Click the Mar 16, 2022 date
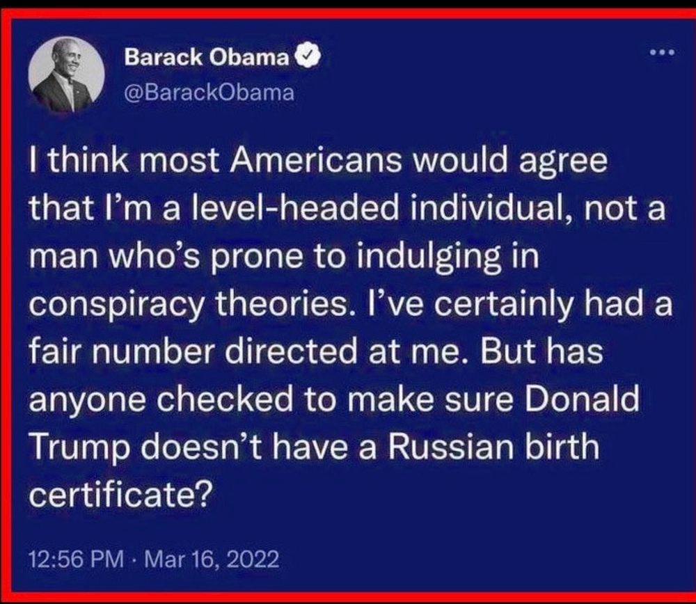 (212, 559)
